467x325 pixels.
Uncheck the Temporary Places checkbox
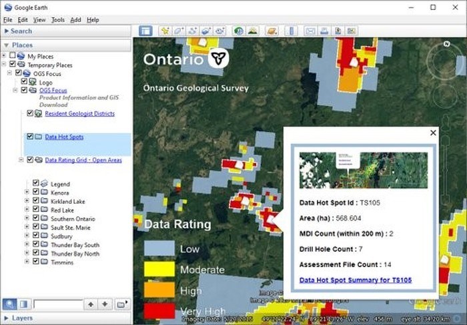[12, 64]
